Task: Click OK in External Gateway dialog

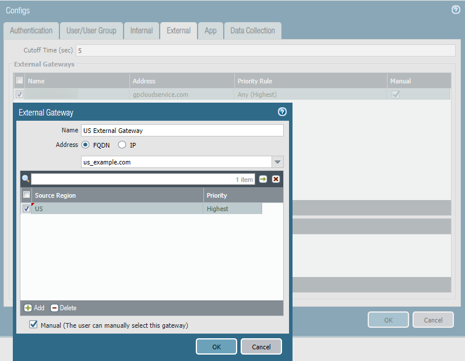Action: coord(216,346)
